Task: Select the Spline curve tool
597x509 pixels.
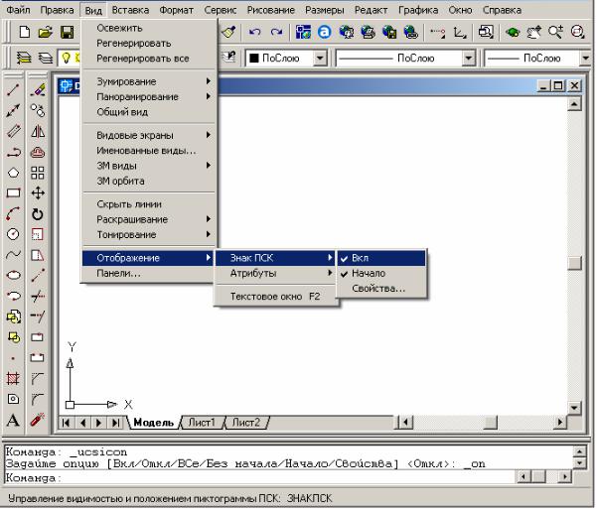Action: point(13,254)
